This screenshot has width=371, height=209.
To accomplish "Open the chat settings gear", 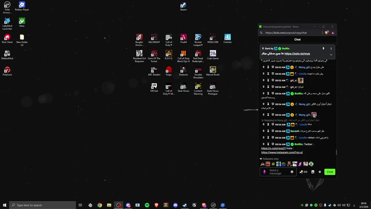I will [320, 172].
